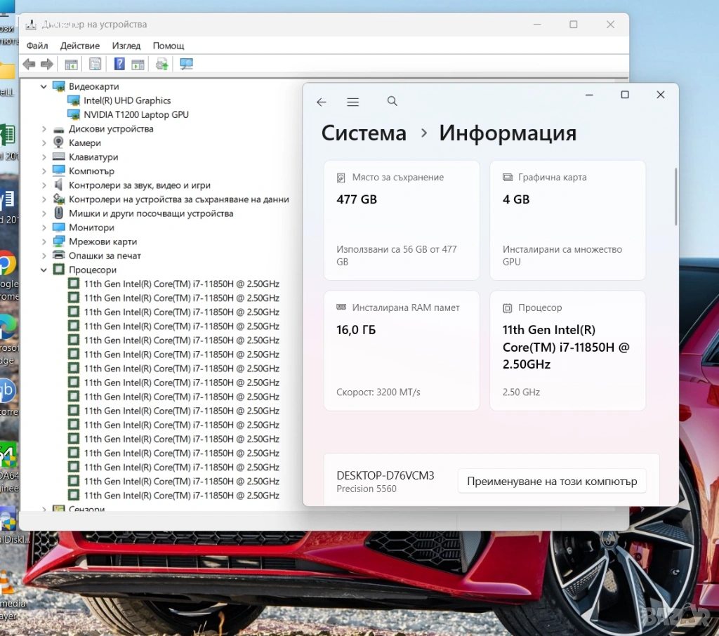719x636 pixels.
Task: Select NVIDIA T1200 Laptop GPU device
Action: (x=136, y=114)
